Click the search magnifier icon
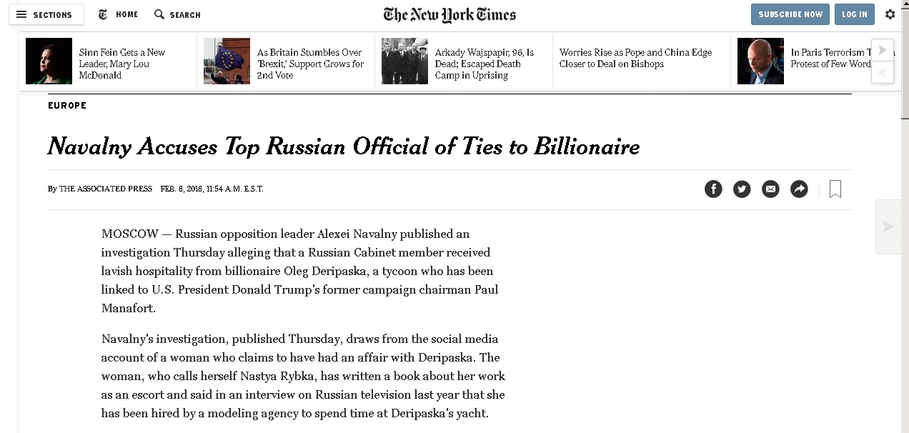Viewport: 909px width, 433px height. click(x=159, y=14)
